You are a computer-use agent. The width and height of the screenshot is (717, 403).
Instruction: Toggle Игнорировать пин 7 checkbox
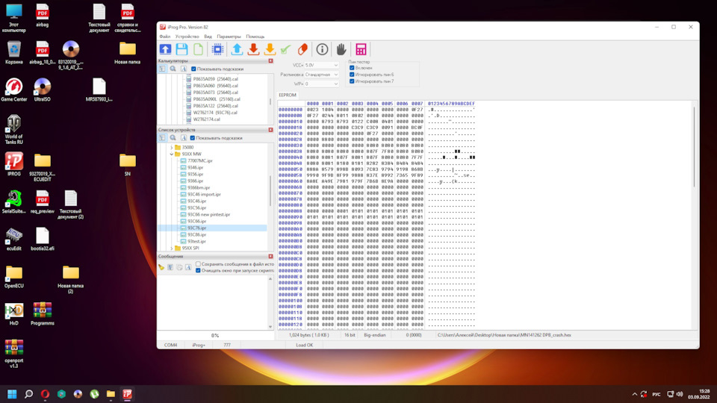(352, 81)
